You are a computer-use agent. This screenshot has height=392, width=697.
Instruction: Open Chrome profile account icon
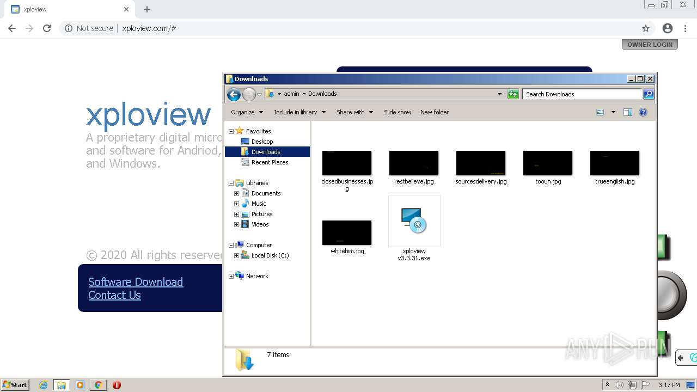[668, 28]
